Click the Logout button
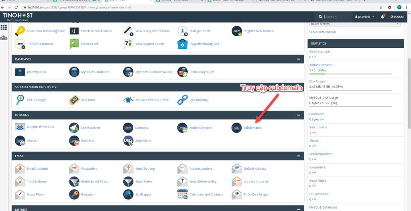Viewport: 411px width, 211px height. pos(397,16)
